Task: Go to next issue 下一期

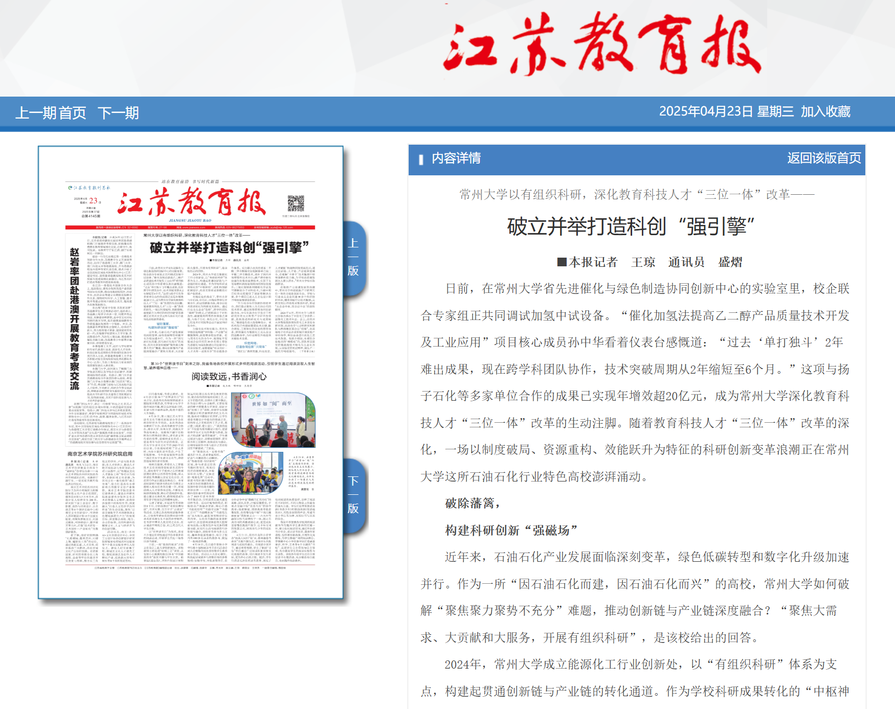Action: coord(118,112)
